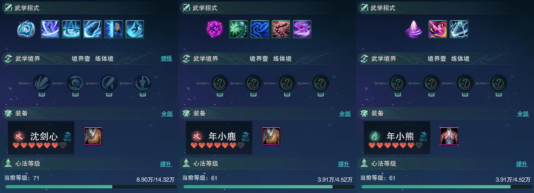Select the 年小鹿 character name card
Screen dimensions: 534x193
(219, 138)
